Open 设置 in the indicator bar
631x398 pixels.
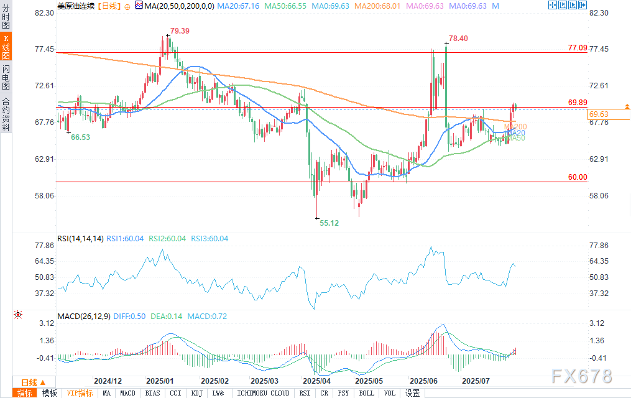(412, 393)
